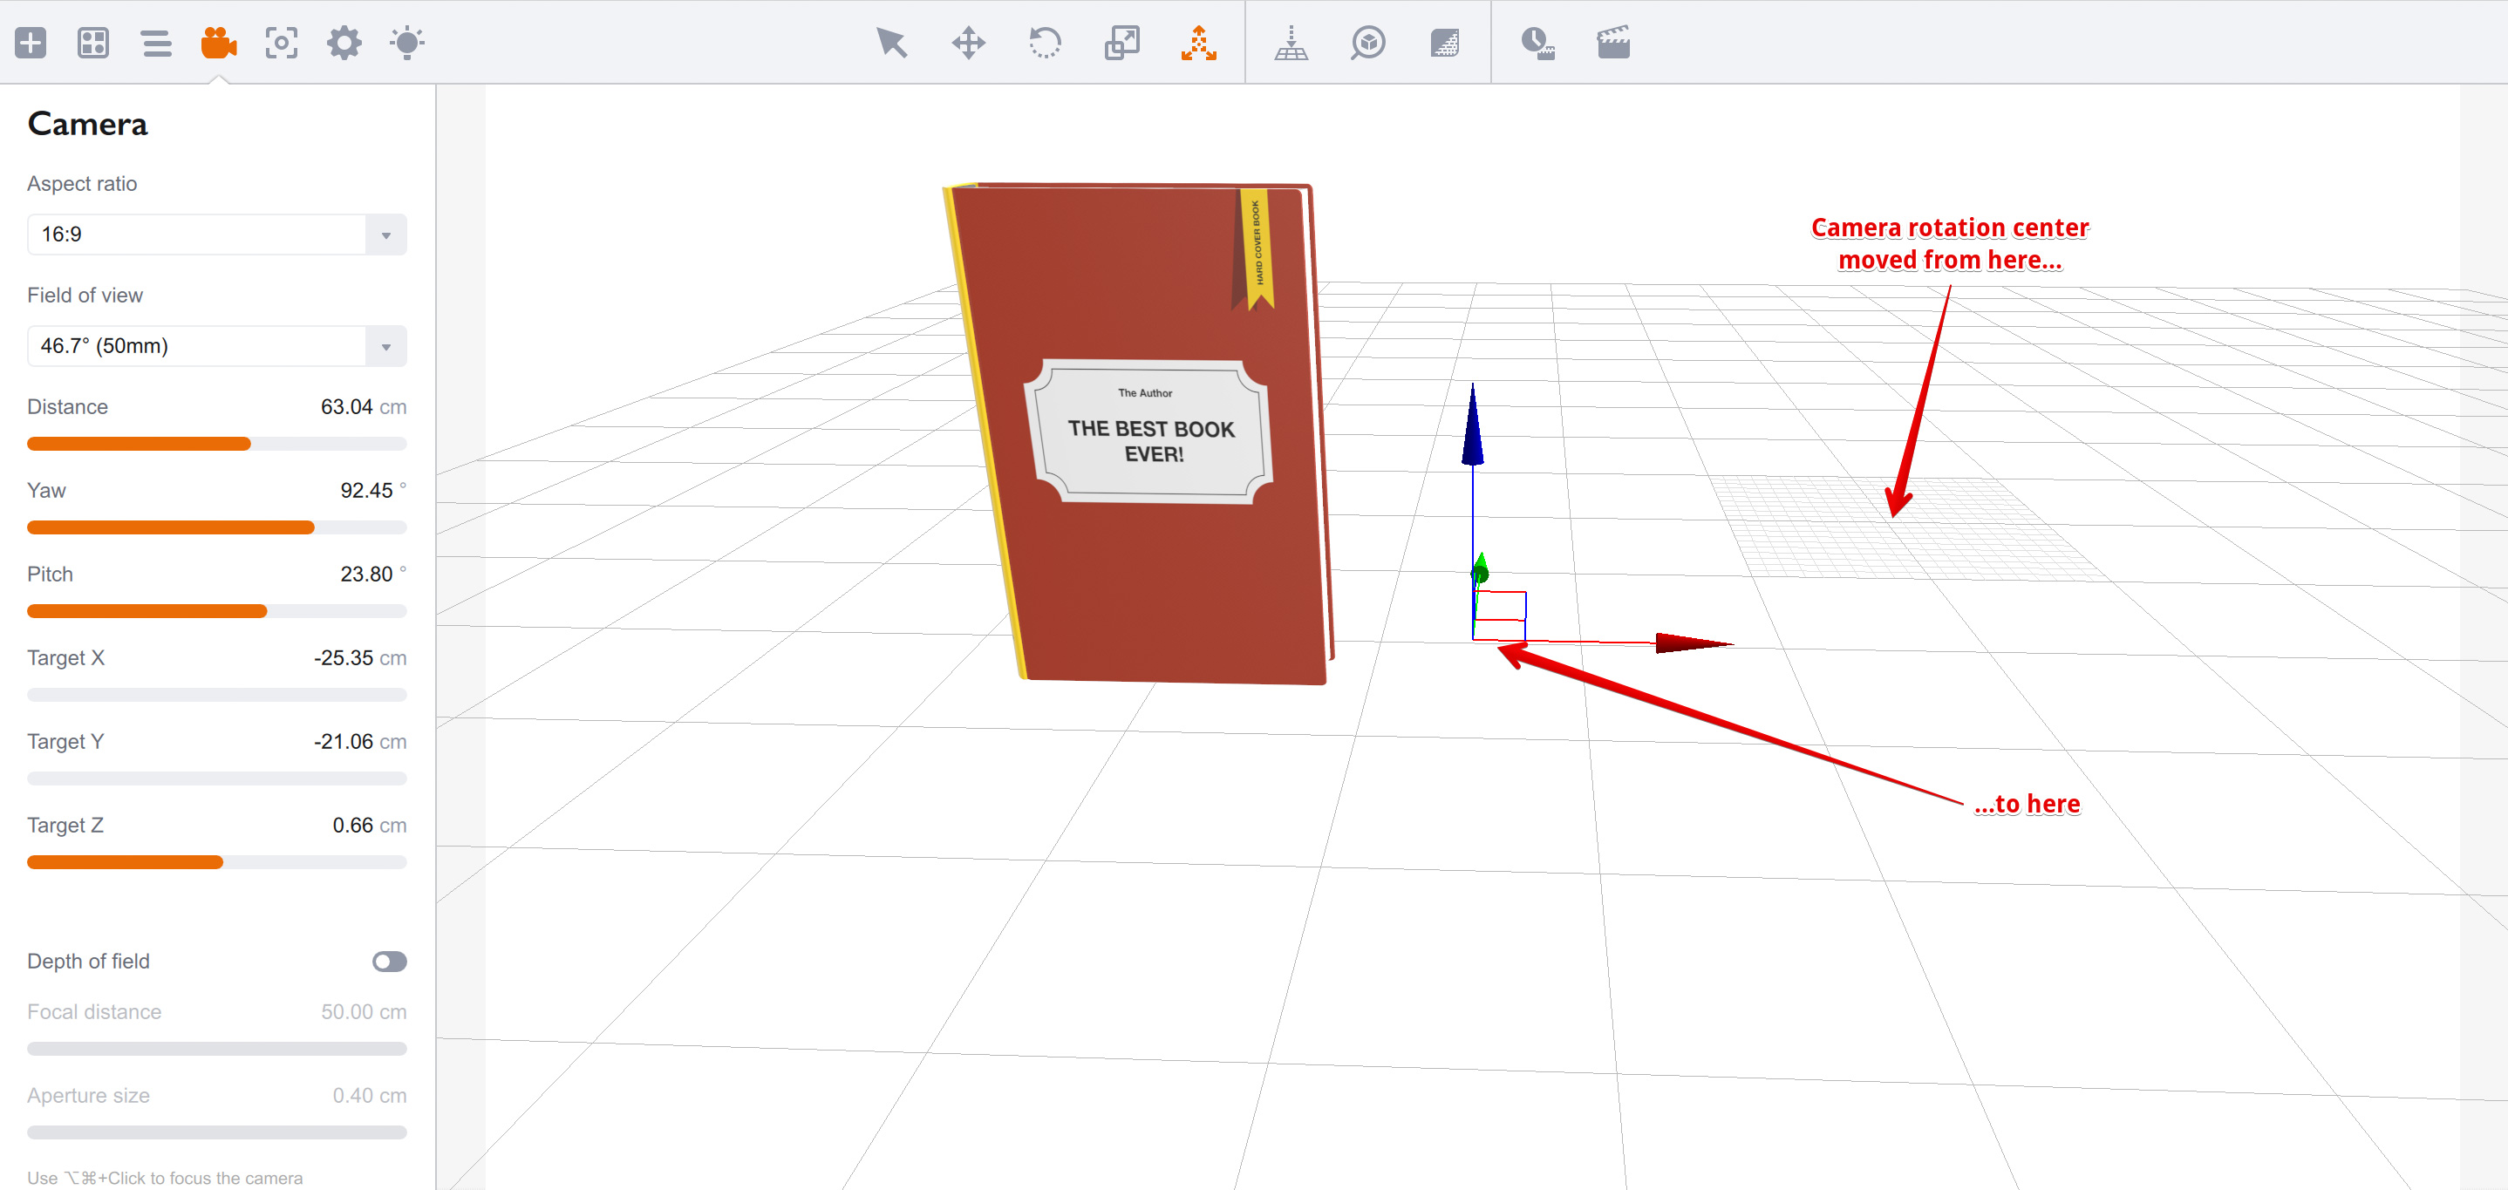Adjust the Distance slider
This screenshot has height=1190, width=2508.
[216, 444]
